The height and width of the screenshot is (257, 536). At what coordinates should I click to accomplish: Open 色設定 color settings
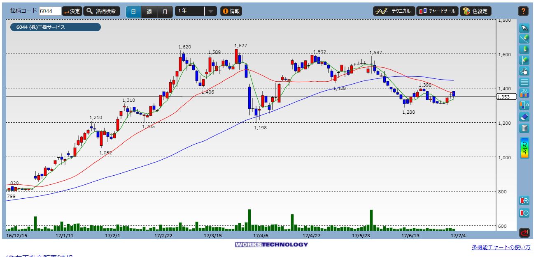click(475, 11)
